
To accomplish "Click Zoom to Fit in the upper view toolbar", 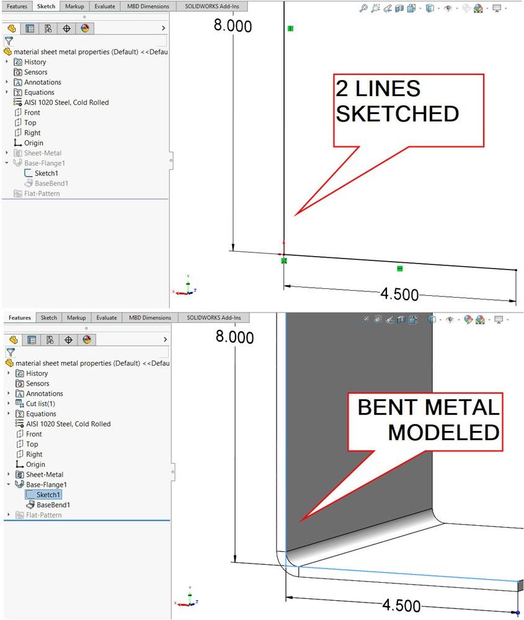I will coord(363,9).
